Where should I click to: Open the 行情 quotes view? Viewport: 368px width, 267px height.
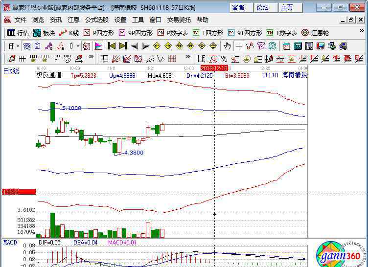click(x=18, y=33)
